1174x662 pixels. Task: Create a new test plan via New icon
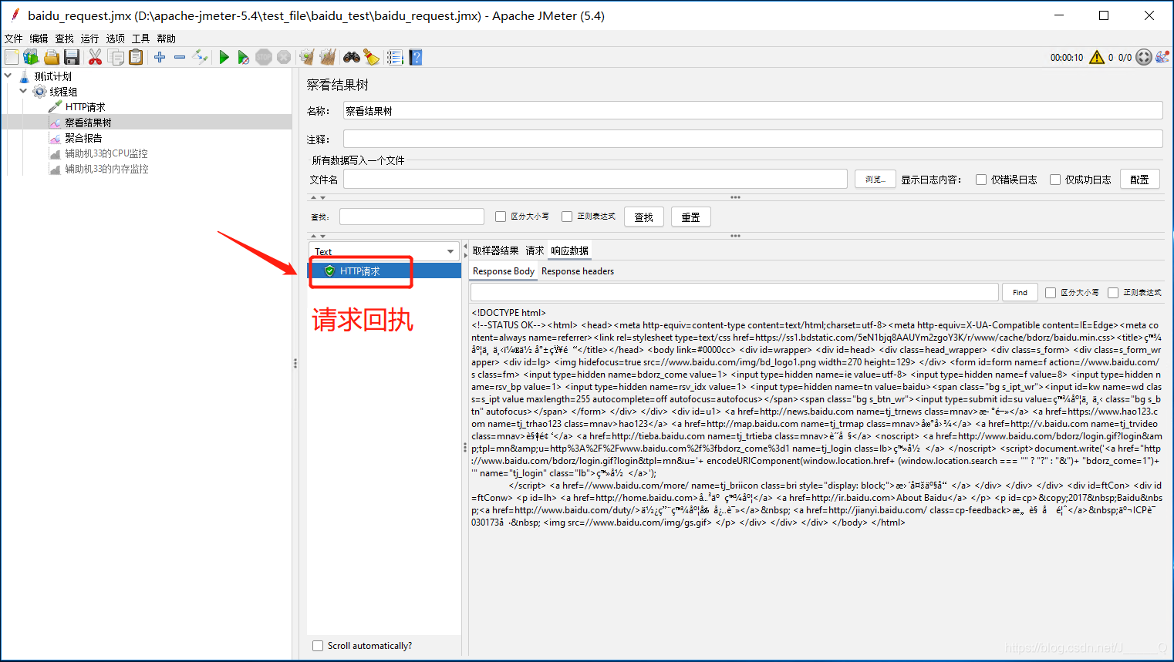tap(12, 57)
